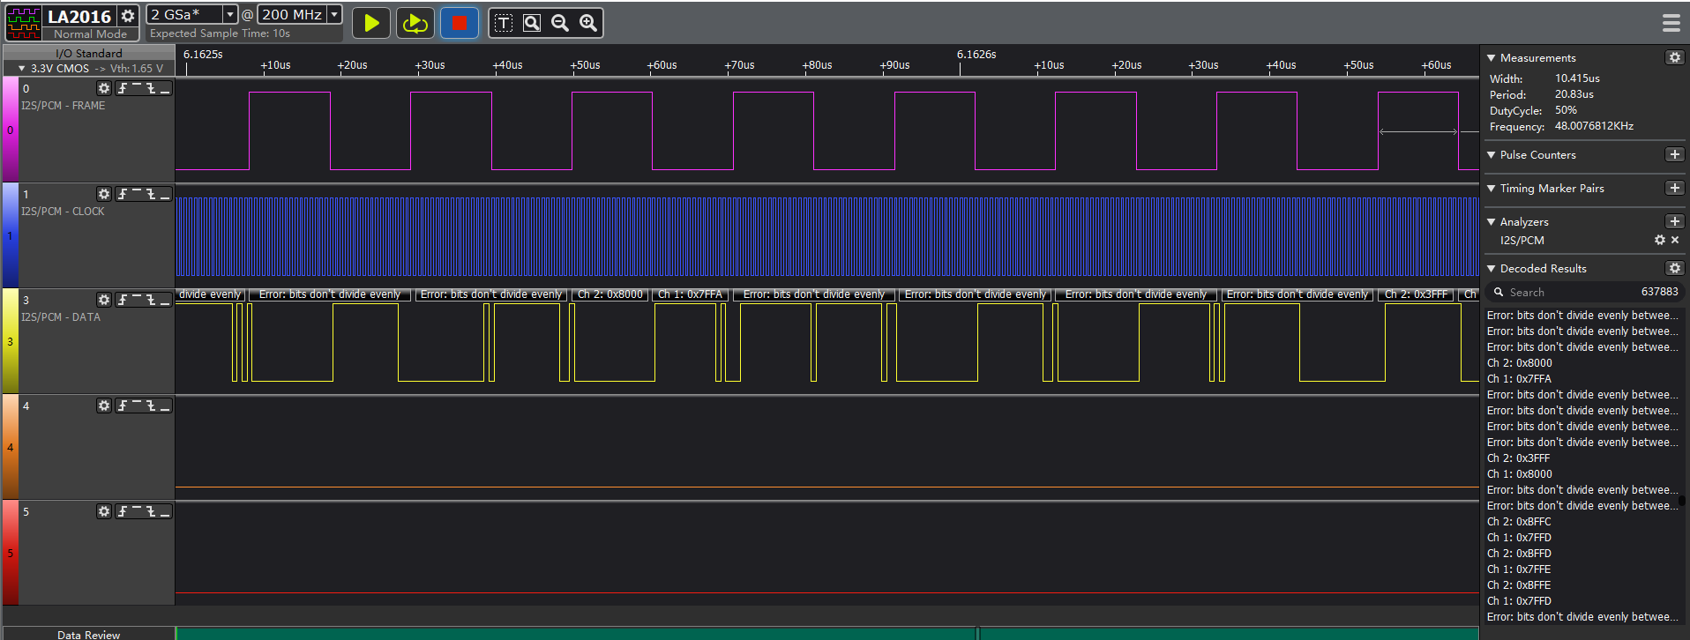Open channel 1 CLOCK settings gear

point(104,194)
